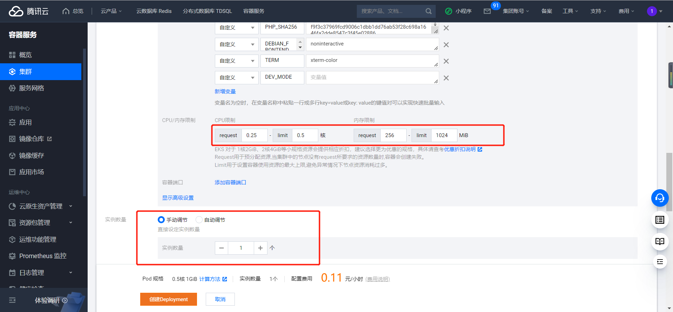Click 取消 button
Image resolution: width=673 pixels, height=312 pixels.
point(220,299)
